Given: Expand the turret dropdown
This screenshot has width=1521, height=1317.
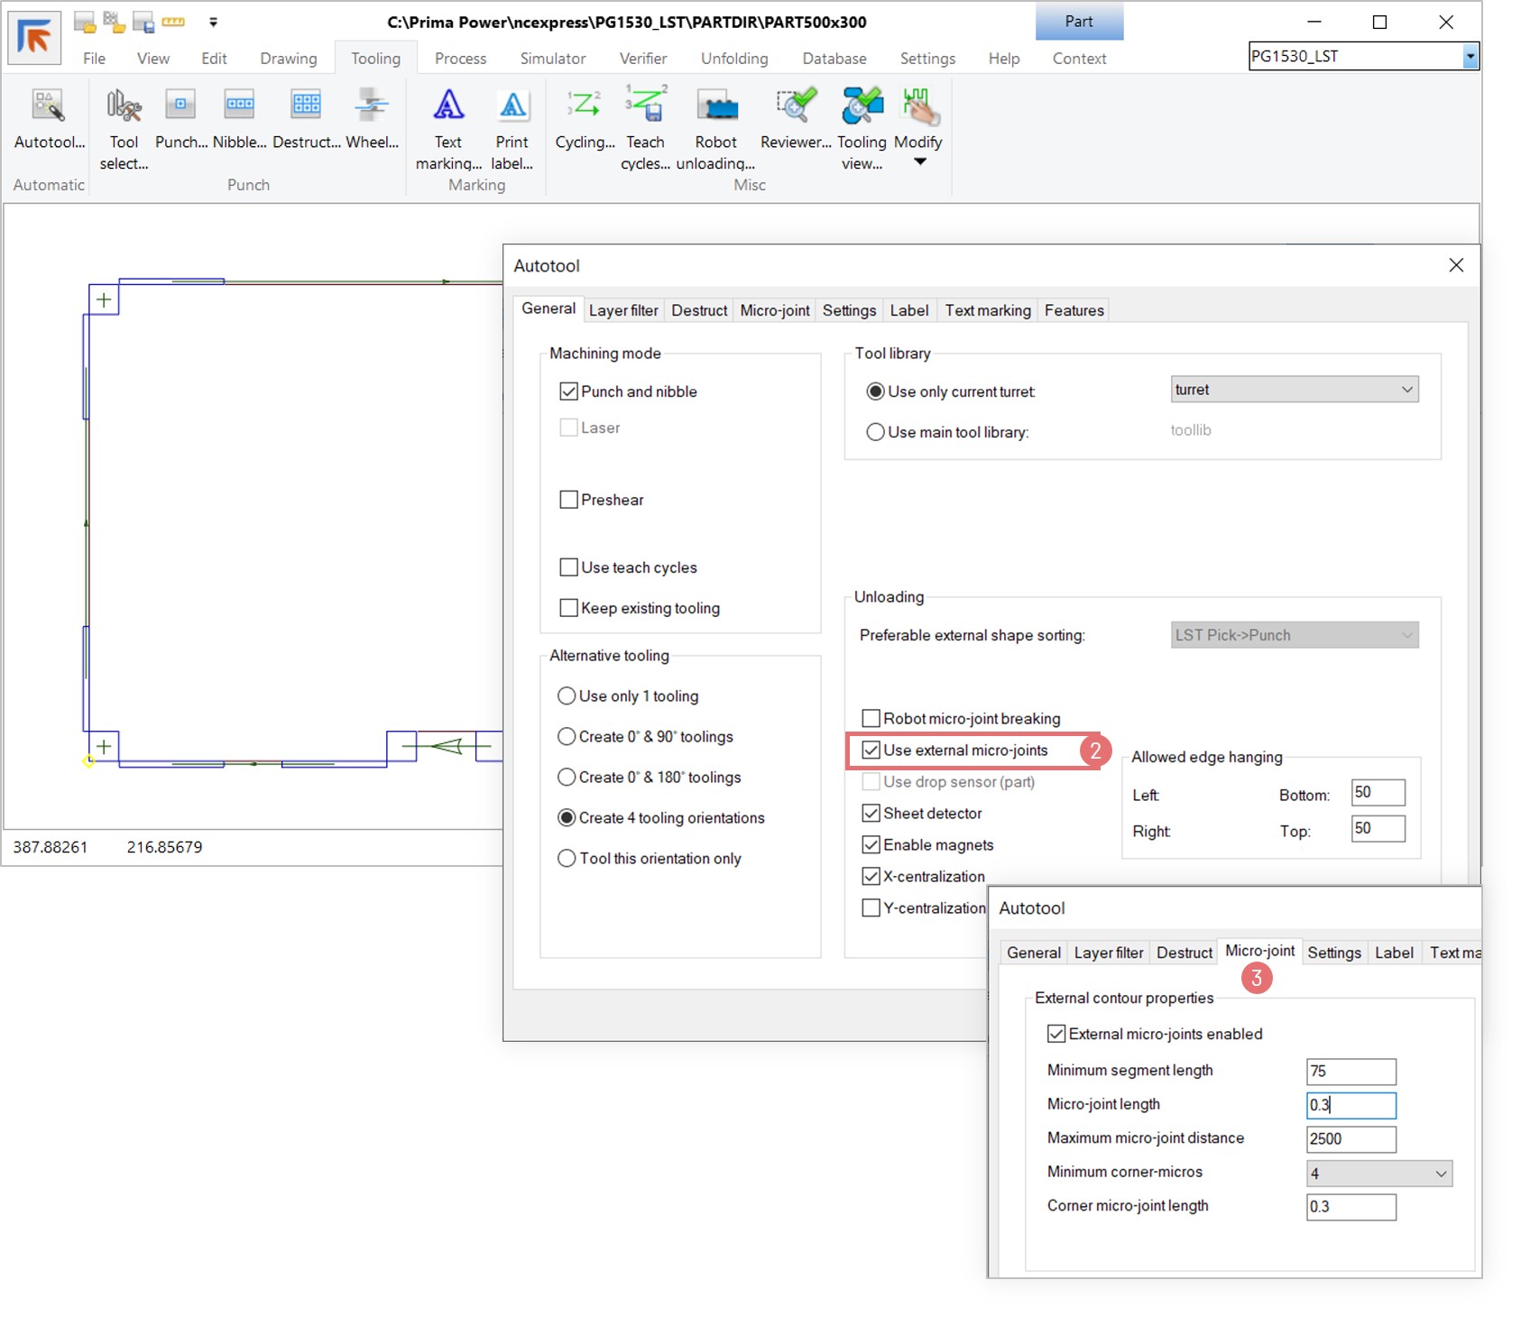Looking at the screenshot, I should [x=1406, y=390].
